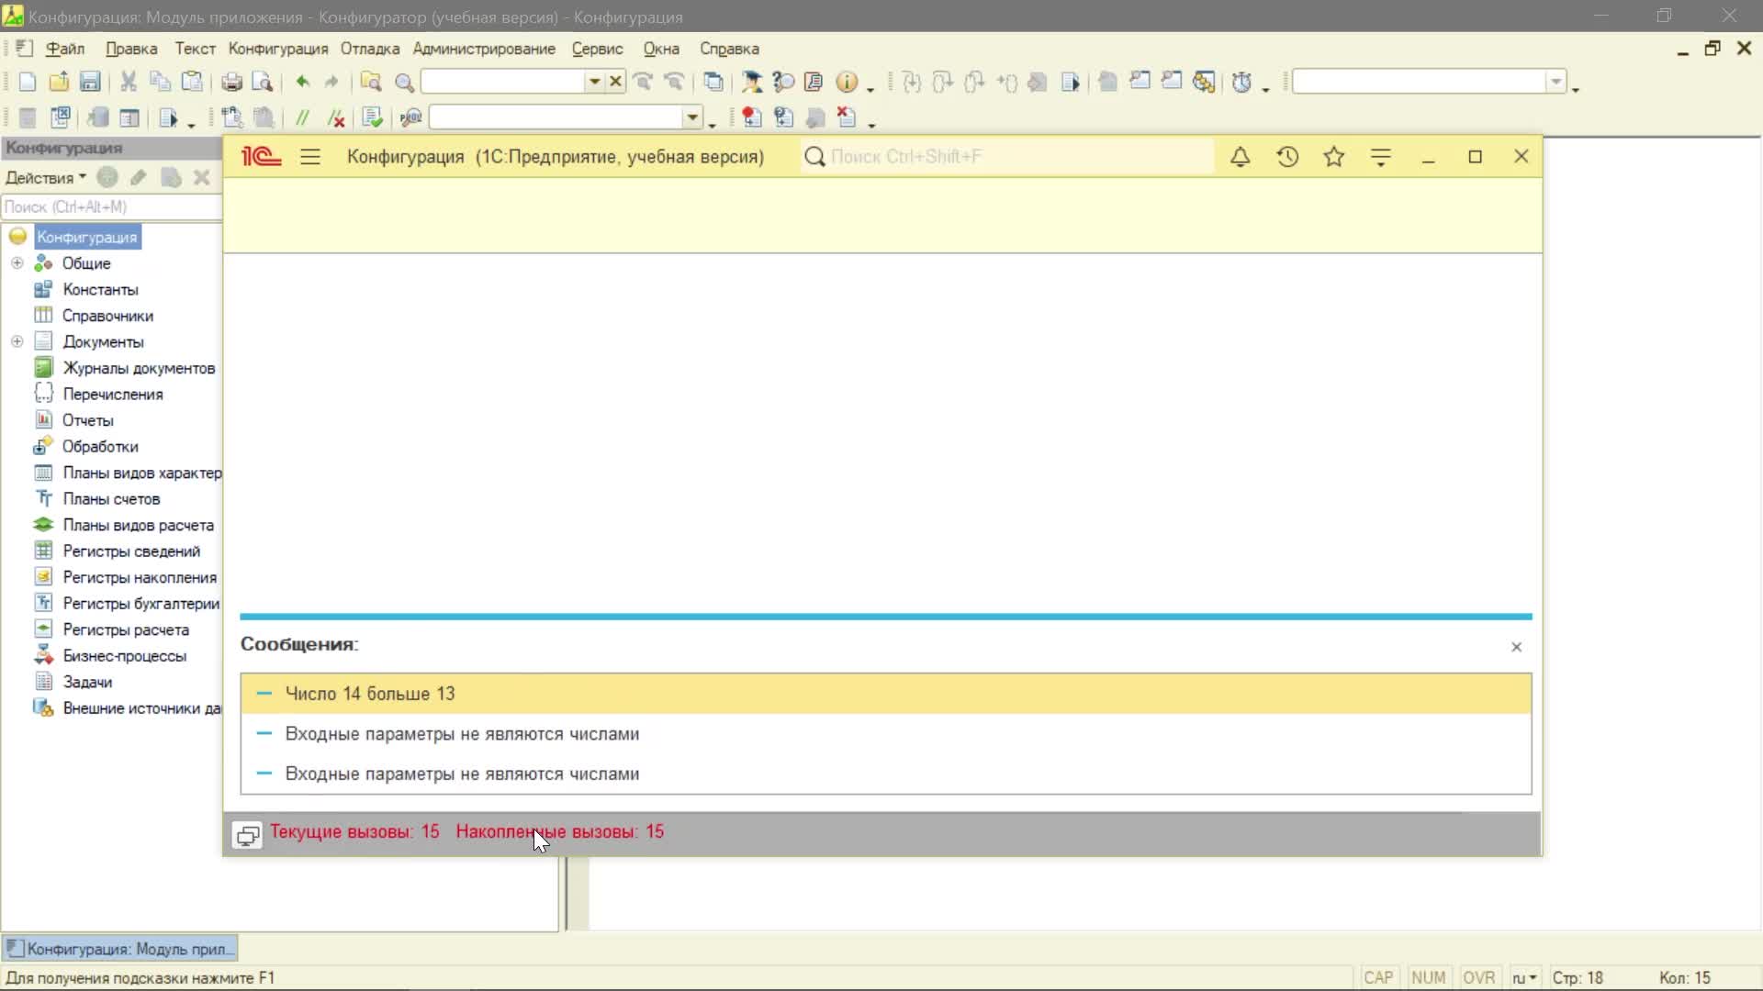The image size is (1763, 991).
Task: Open the Конфигурация menu
Action: tap(278, 49)
